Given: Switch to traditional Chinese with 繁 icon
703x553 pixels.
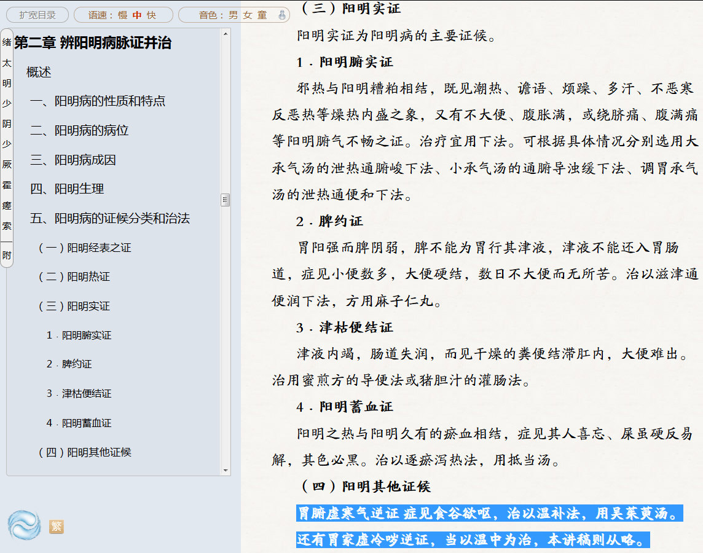Looking at the screenshot, I should tap(57, 527).
